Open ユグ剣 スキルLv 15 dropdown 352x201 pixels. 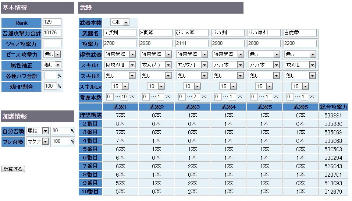[120, 86]
